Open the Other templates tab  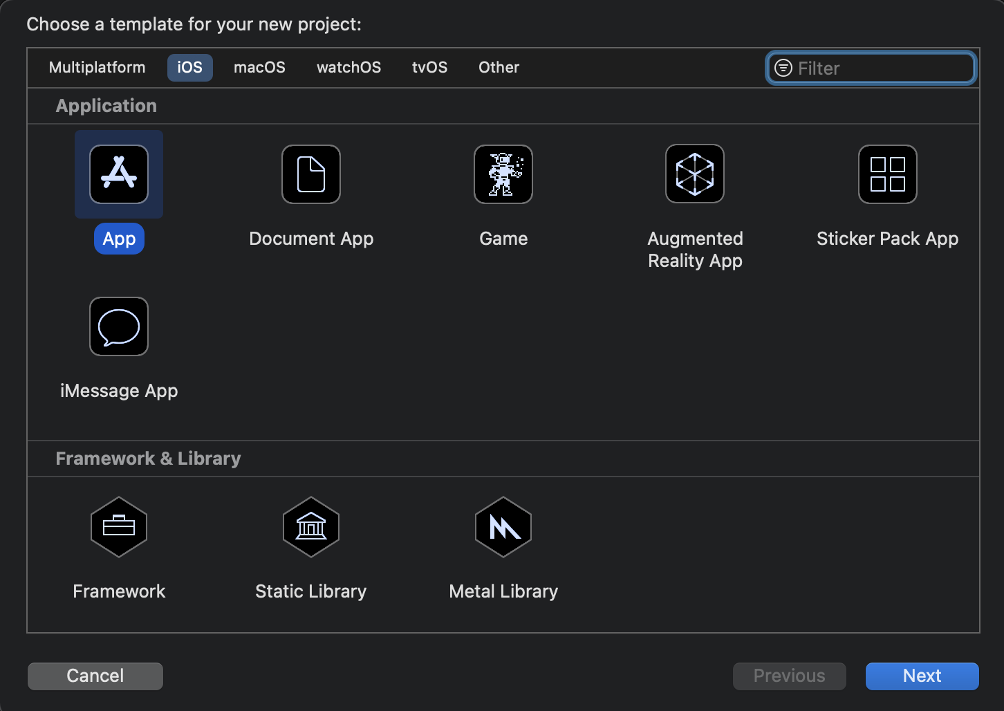coord(499,68)
